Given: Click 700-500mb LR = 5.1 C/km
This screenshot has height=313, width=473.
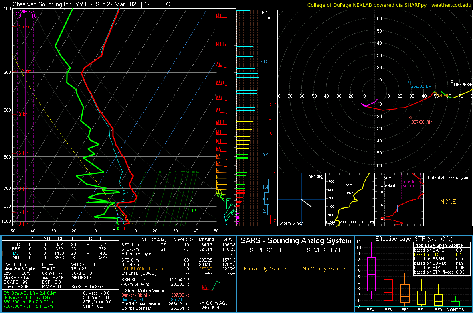Looking at the screenshot, I should (x=28, y=306).
